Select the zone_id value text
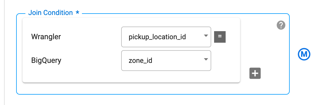This screenshot has height=105, width=322. click(141, 61)
